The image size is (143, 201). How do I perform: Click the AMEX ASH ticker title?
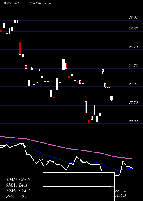11,3
